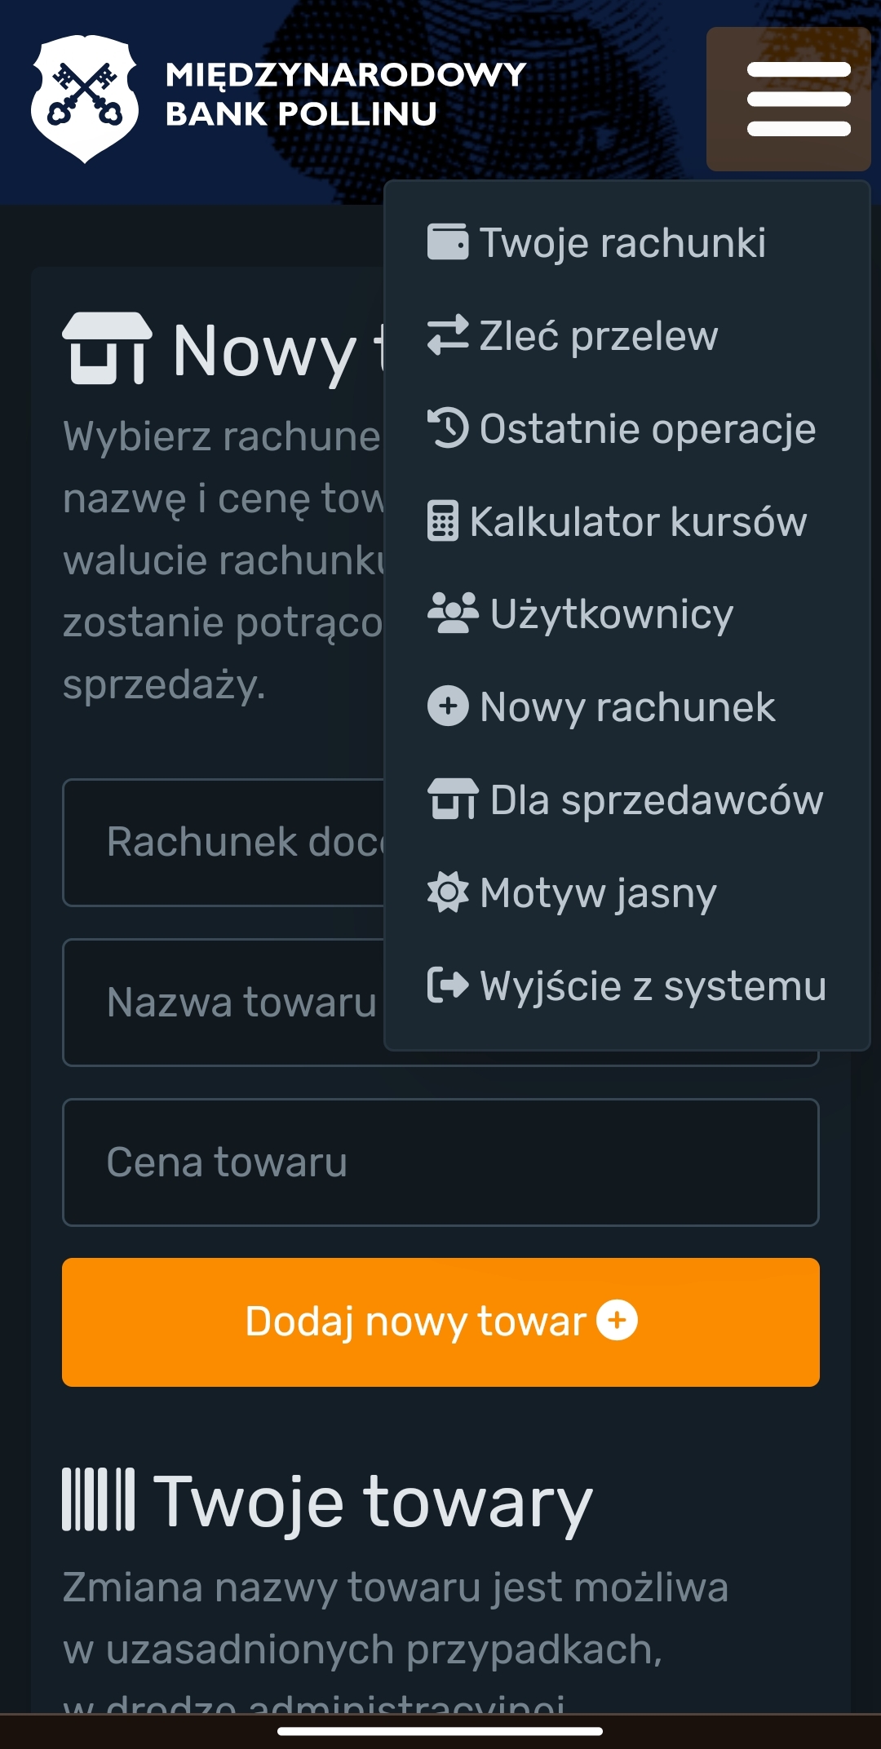This screenshot has width=881, height=1749.
Task: Focus the Cena towaru input field
Action: 440,1162
